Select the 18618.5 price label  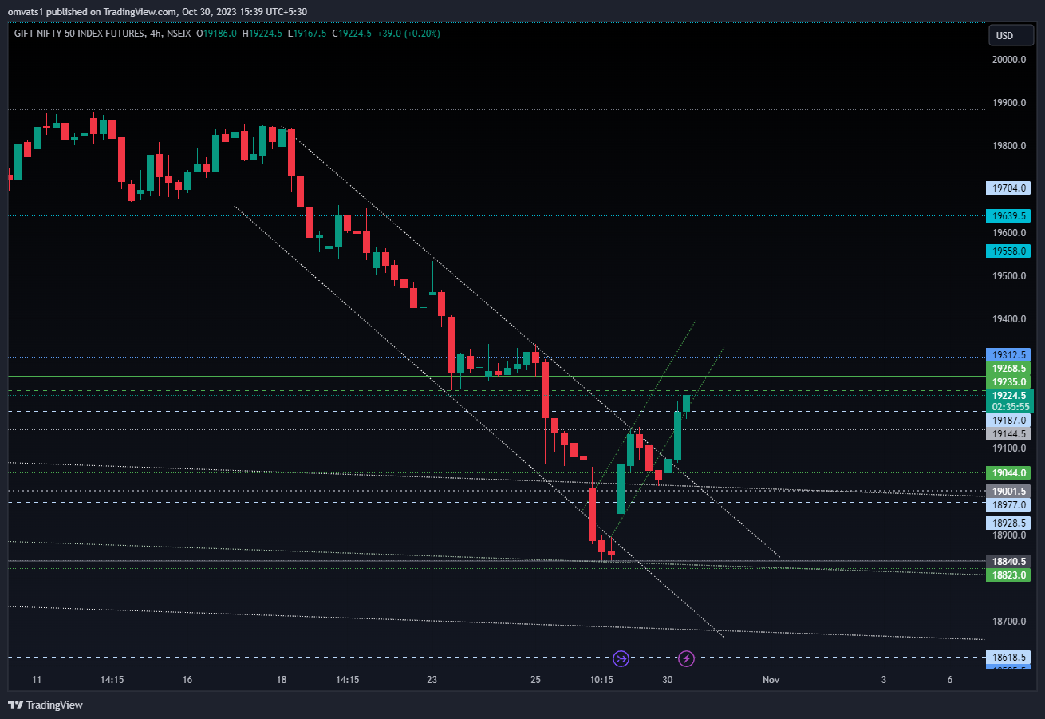click(1008, 658)
